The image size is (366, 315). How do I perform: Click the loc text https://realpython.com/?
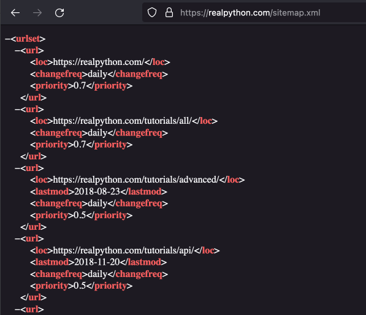[99, 62]
